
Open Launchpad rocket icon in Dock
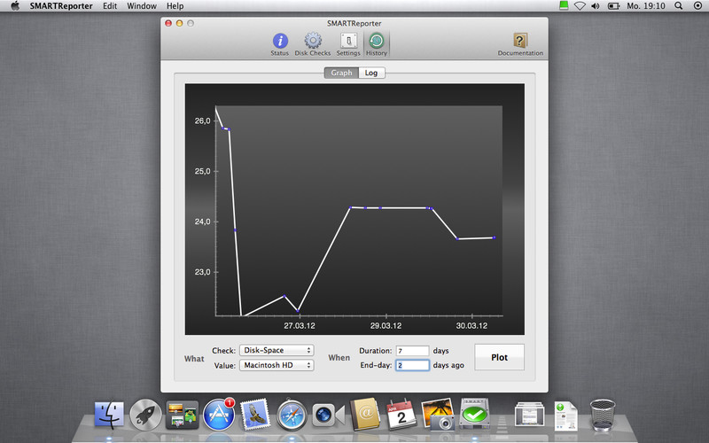click(145, 415)
